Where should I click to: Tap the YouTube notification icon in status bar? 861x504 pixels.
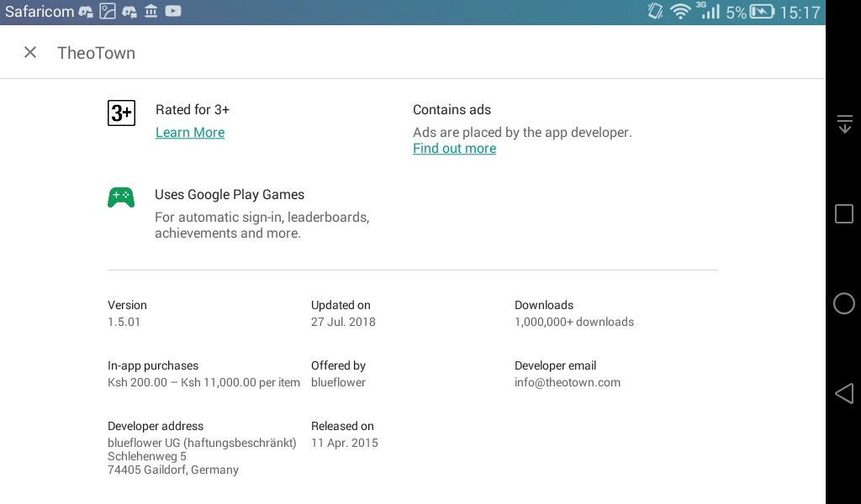[173, 11]
